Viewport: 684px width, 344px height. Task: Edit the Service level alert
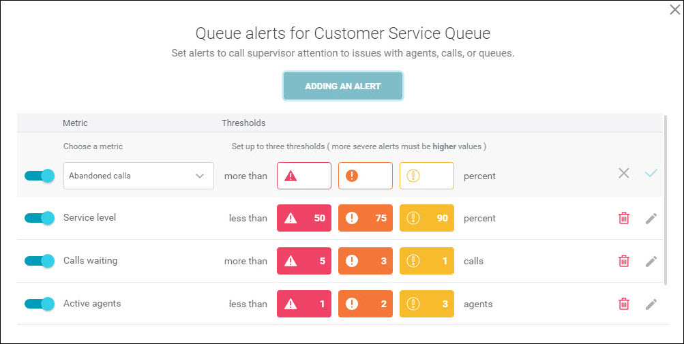[x=651, y=219]
